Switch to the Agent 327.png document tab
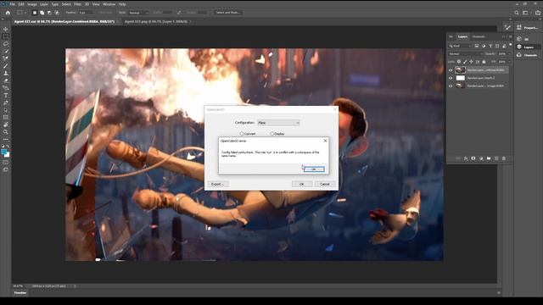This screenshot has height=305, width=543. (156, 21)
